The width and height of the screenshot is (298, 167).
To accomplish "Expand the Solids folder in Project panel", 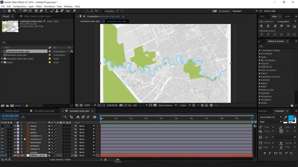I will [2, 62].
